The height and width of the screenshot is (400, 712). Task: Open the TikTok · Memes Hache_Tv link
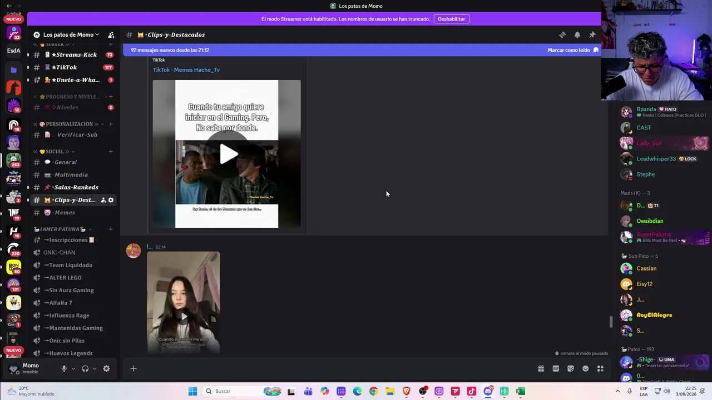pyautogui.click(x=186, y=70)
